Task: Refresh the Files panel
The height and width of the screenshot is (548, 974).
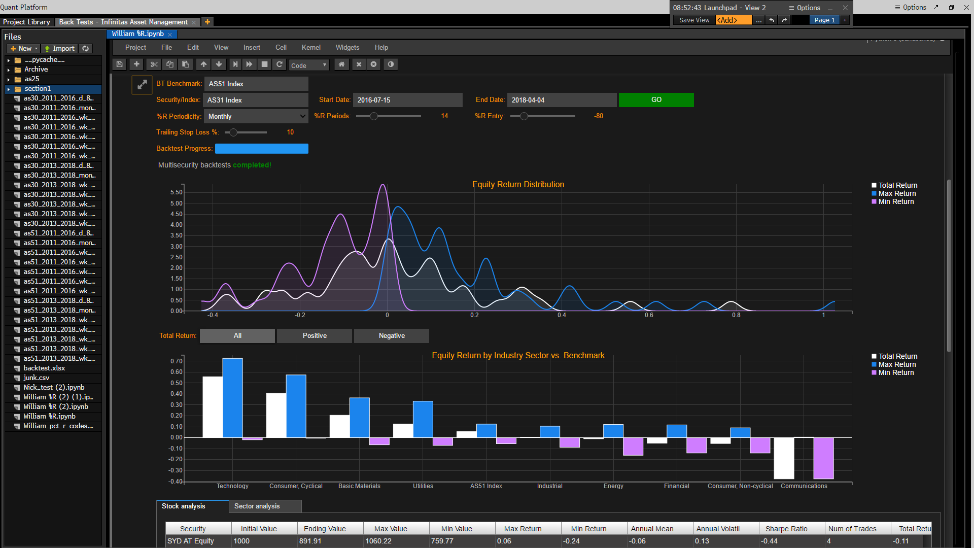Action: (86, 49)
